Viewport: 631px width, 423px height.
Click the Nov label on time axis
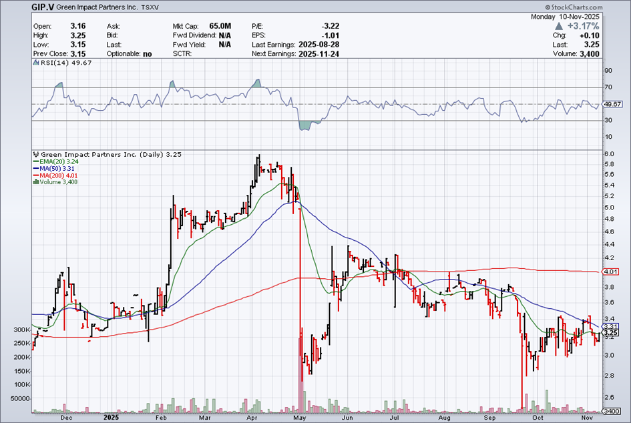(x=587, y=418)
